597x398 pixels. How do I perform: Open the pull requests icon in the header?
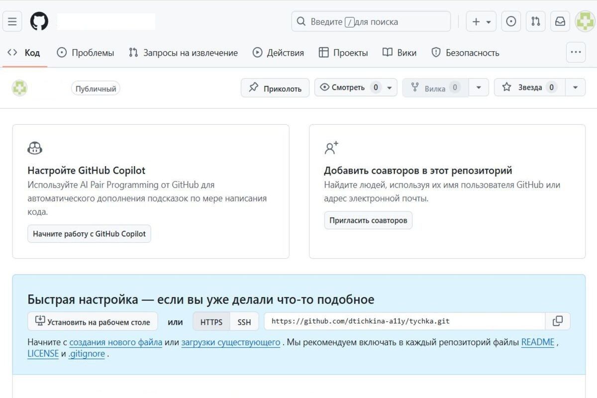535,21
